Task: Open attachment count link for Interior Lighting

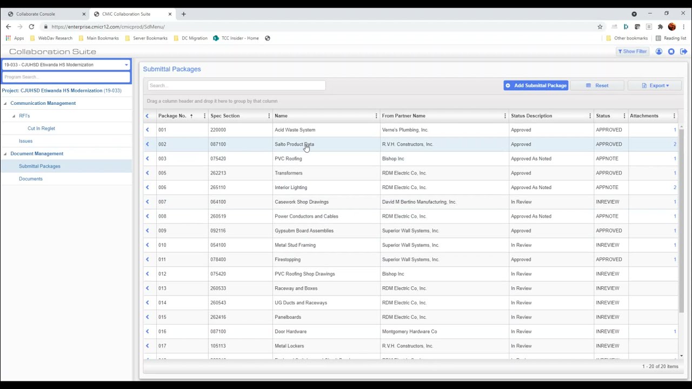Action: [675, 187]
